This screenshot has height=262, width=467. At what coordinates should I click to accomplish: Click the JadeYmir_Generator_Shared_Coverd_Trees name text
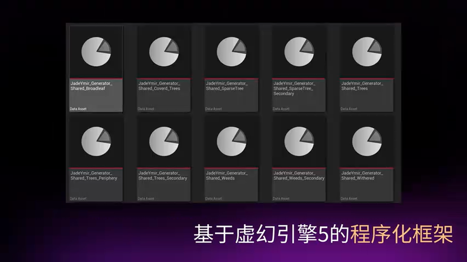[159, 86]
